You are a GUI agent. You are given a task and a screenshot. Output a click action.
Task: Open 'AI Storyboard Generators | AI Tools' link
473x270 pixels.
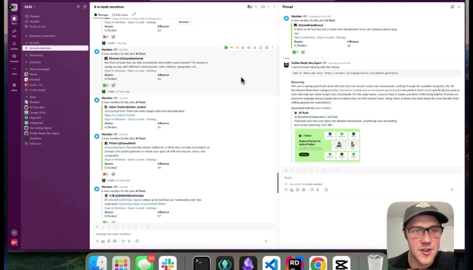pos(316,117)
